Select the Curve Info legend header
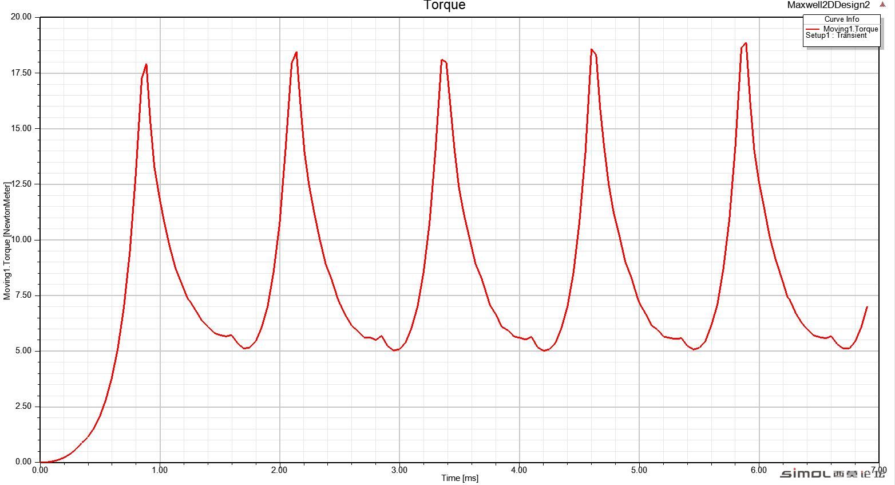The height and width of the screenshot is (485, 895). tap(842, 19)
